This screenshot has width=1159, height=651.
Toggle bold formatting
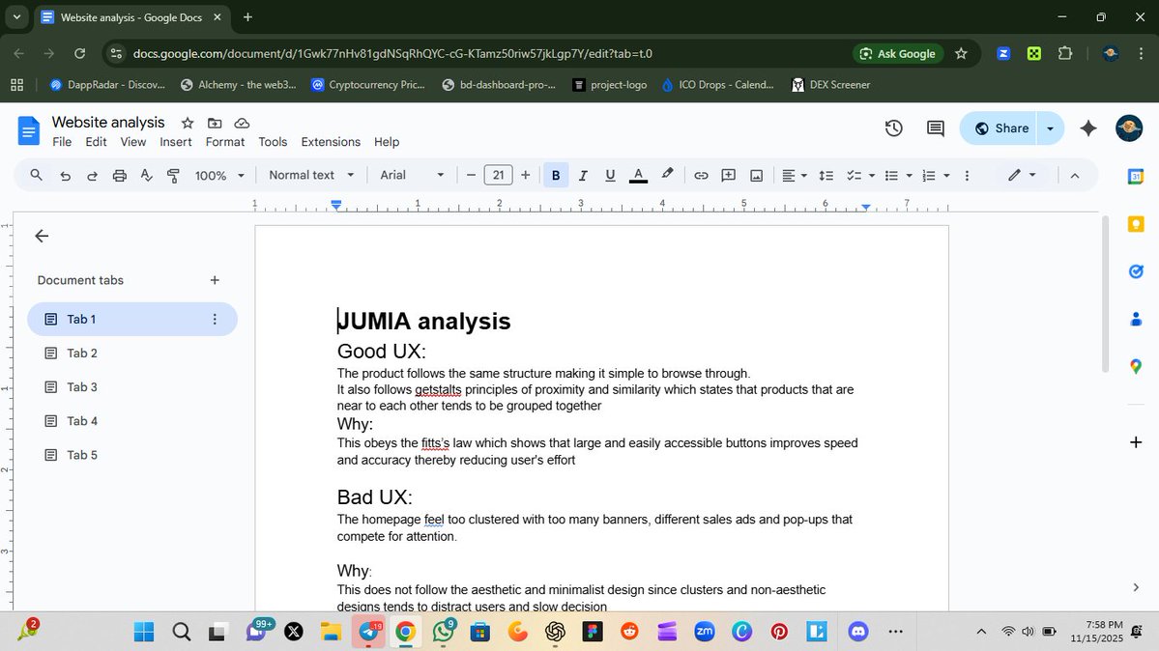tap(556, 175)
